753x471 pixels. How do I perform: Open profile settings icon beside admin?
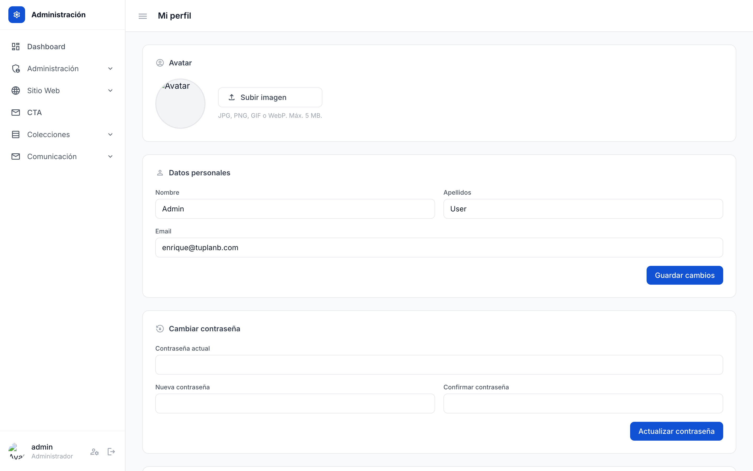[95, 452]
